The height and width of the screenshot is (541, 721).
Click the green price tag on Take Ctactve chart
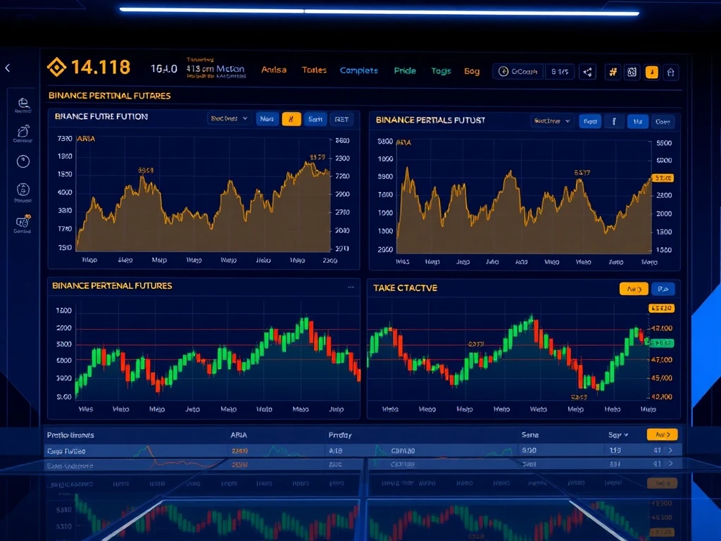coord(660,343)
